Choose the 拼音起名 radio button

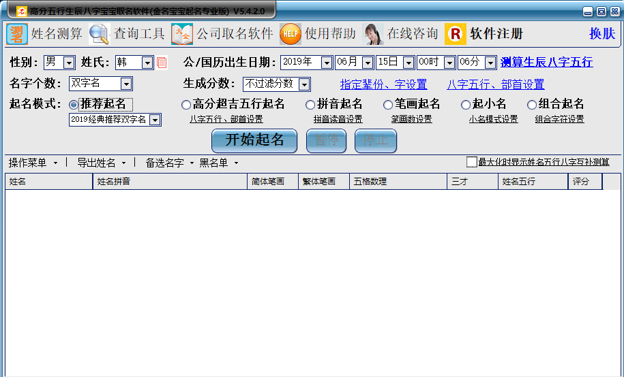pyautogui.click(x=310, y=105)
